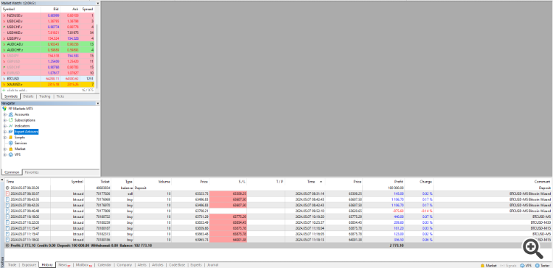553x268 pixels.
Task: Click the Market bag icon in Navigator tree
Action: [x=11, y=149]
